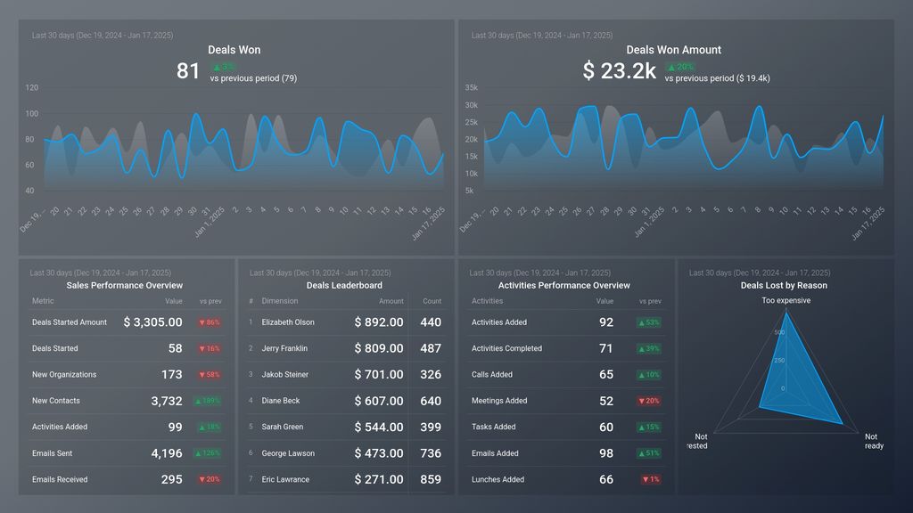Click the New Contacts value 3,732
The image size is (913, 513).
[x=167, y=401]
